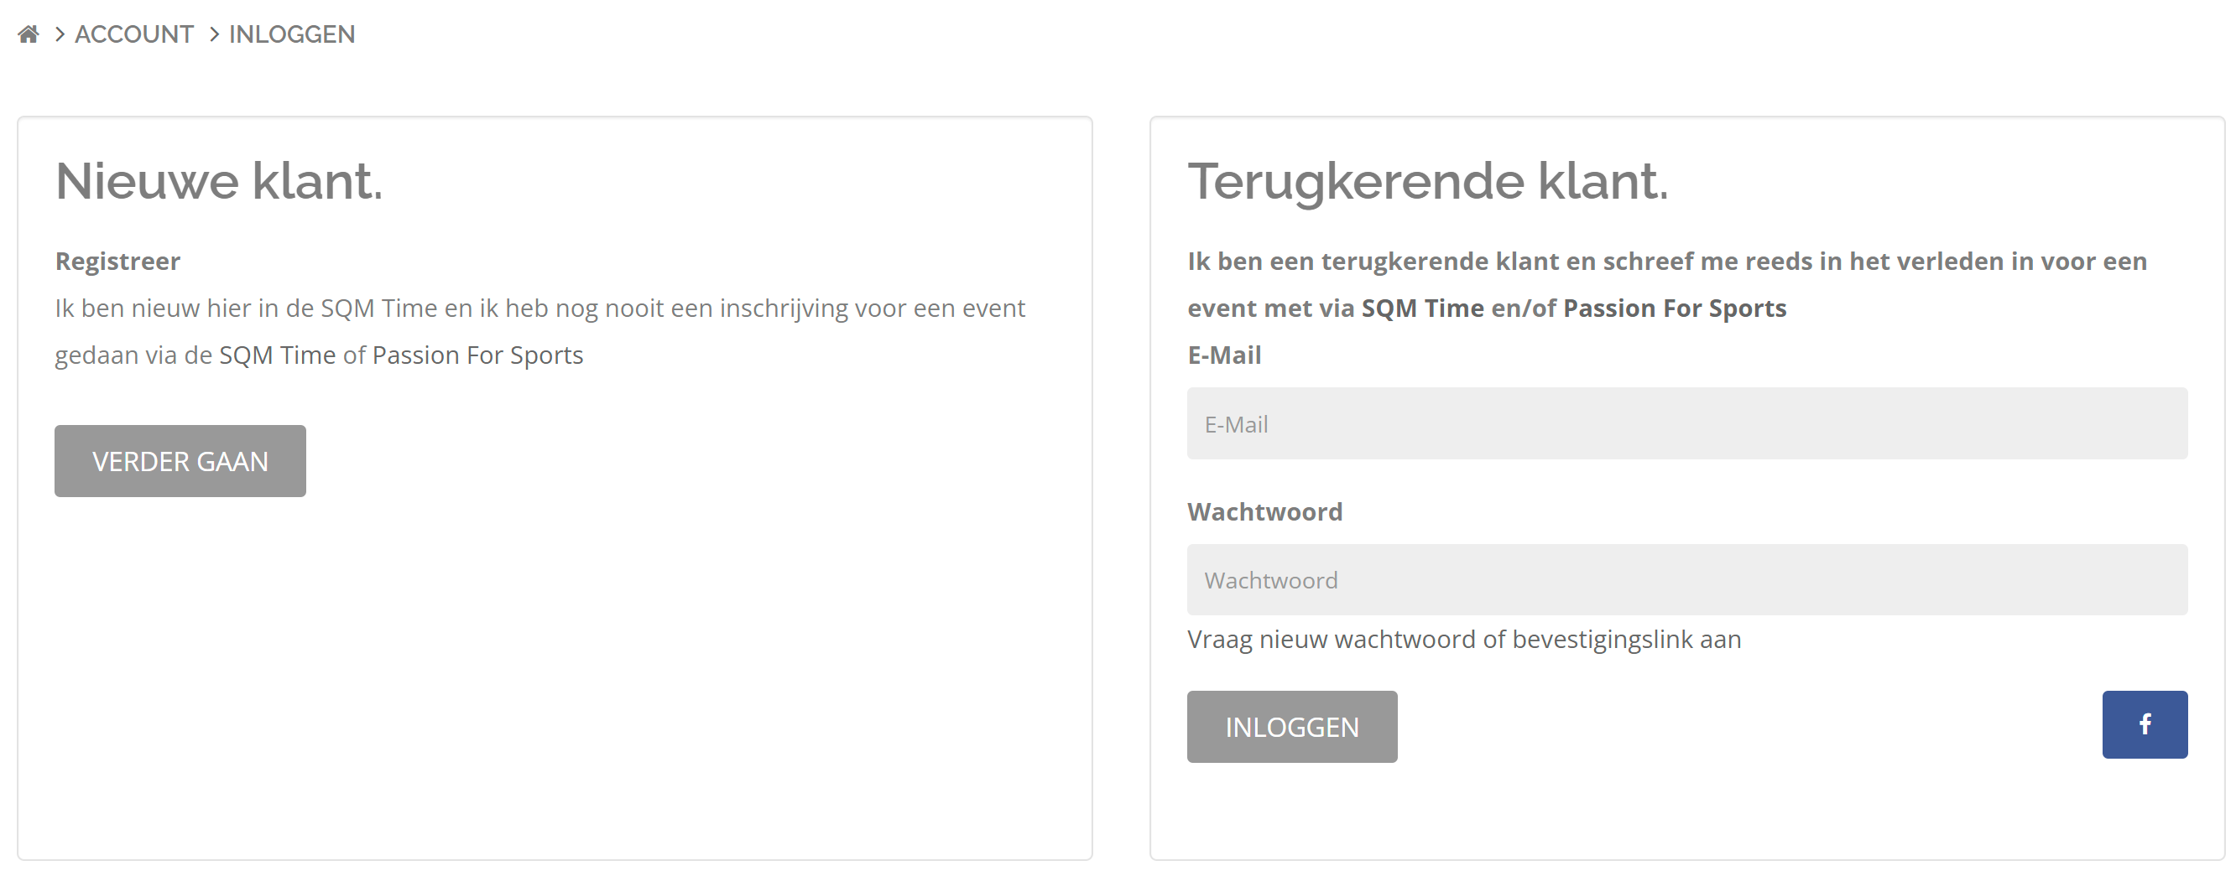Open bold SQM Time link under Terugkerende klant

tap(1422, 308)
